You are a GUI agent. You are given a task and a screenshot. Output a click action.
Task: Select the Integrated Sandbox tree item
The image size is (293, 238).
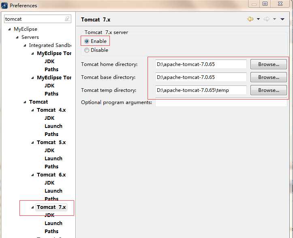[x=50, y=45]
